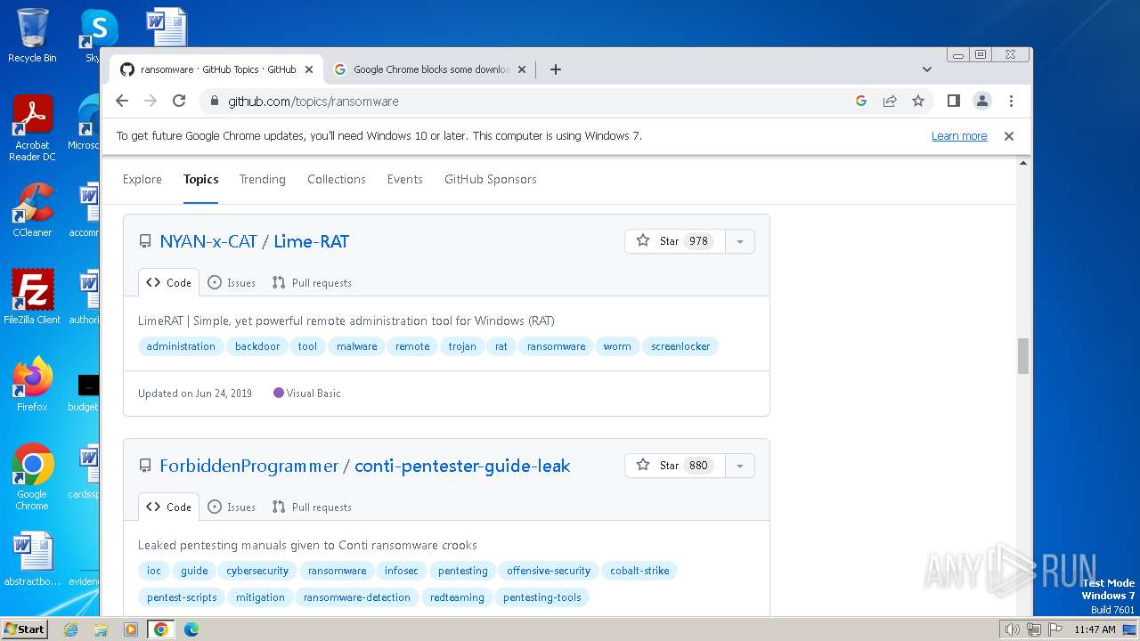Open CCleaner desktop icon
Screen dimensions: 1140x641
(x=32, y=211)
